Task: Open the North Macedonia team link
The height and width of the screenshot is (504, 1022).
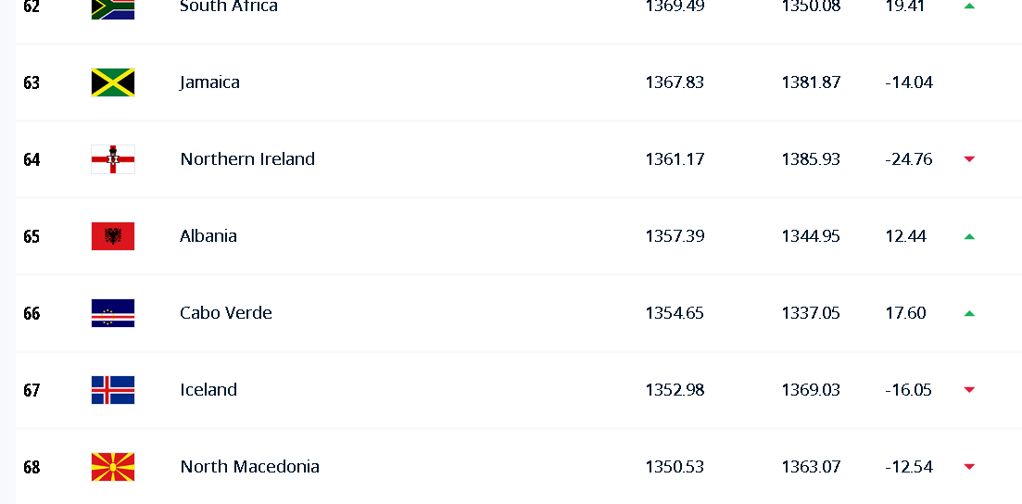Action: point(249,467)
